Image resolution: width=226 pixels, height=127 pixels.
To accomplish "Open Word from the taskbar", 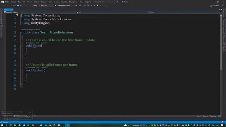I will (24, 125).
